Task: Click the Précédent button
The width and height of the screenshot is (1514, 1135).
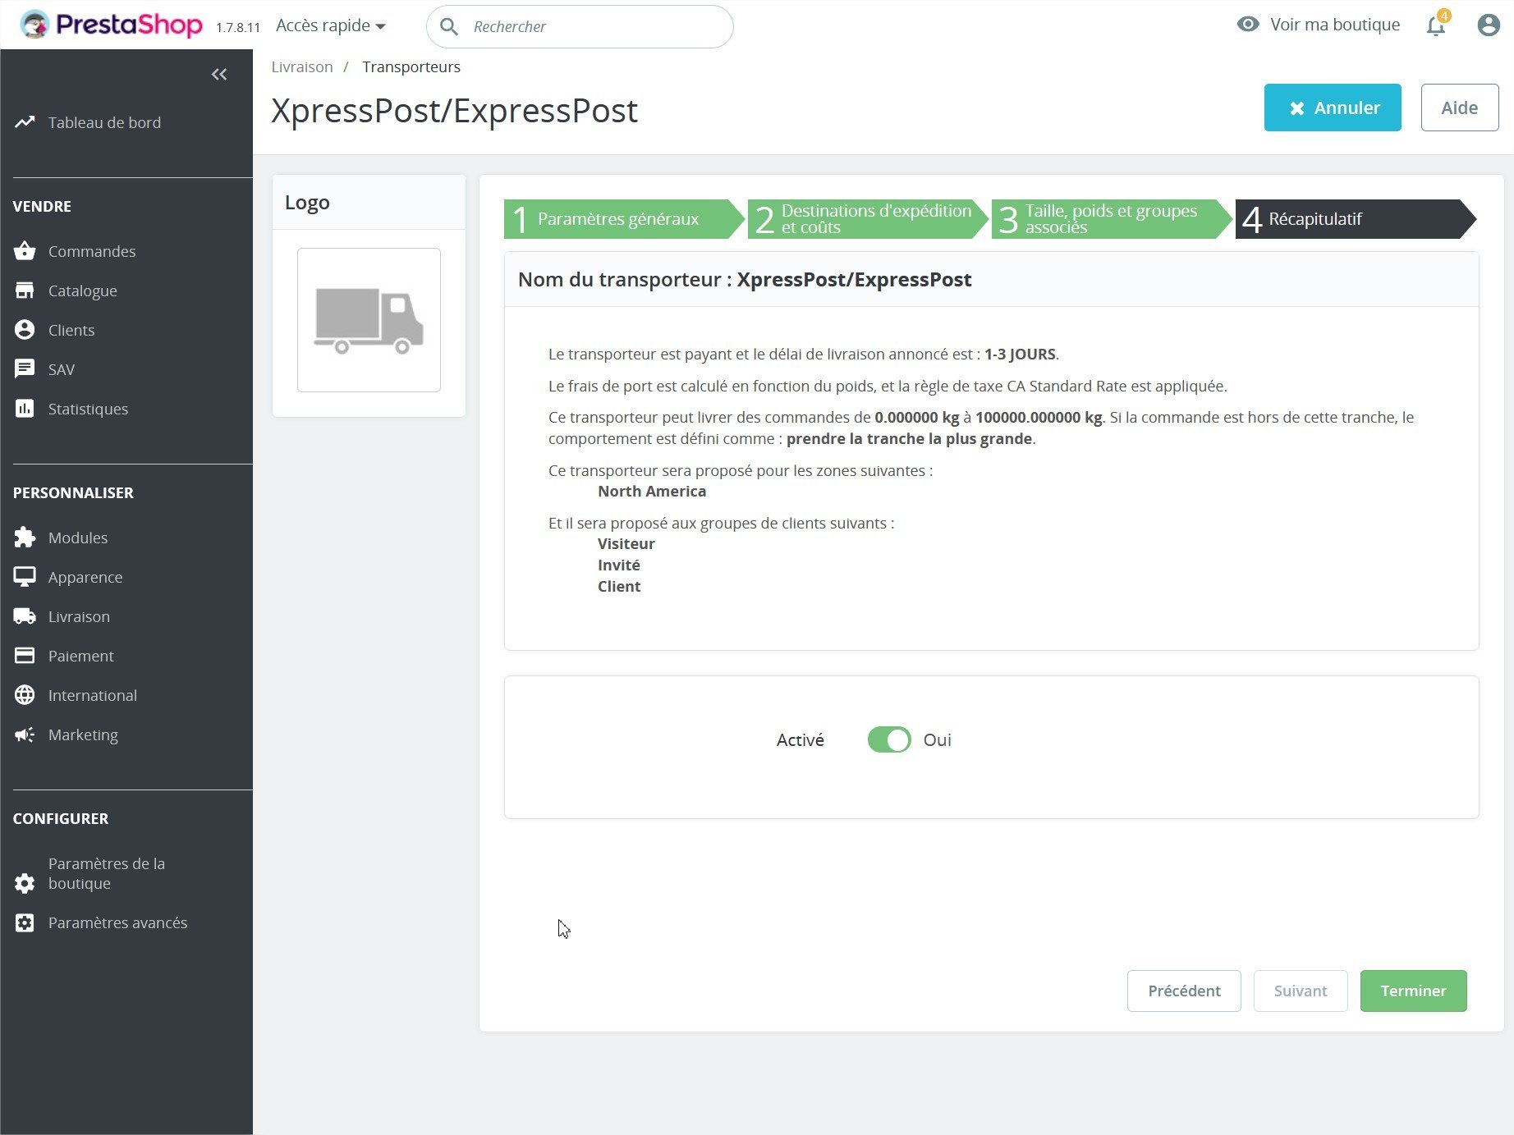Action: coord(1184,991)
